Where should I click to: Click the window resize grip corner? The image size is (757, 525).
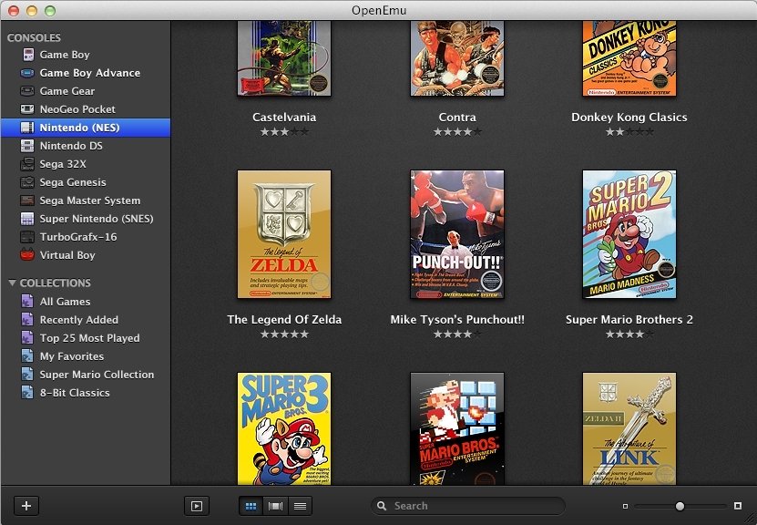(x=752, y=520)
